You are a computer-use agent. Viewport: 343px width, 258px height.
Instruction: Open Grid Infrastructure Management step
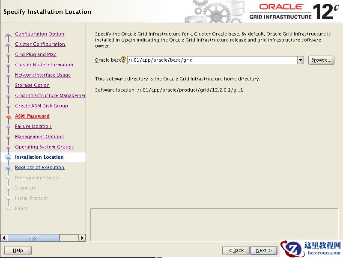coord(50,95)
